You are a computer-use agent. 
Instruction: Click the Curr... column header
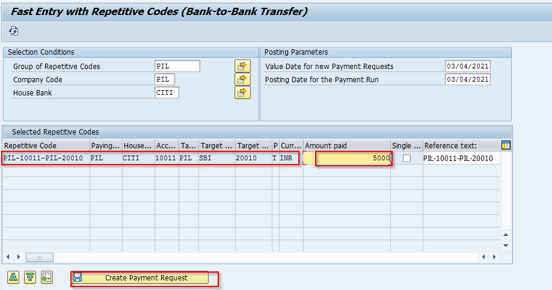coord(291,145)
